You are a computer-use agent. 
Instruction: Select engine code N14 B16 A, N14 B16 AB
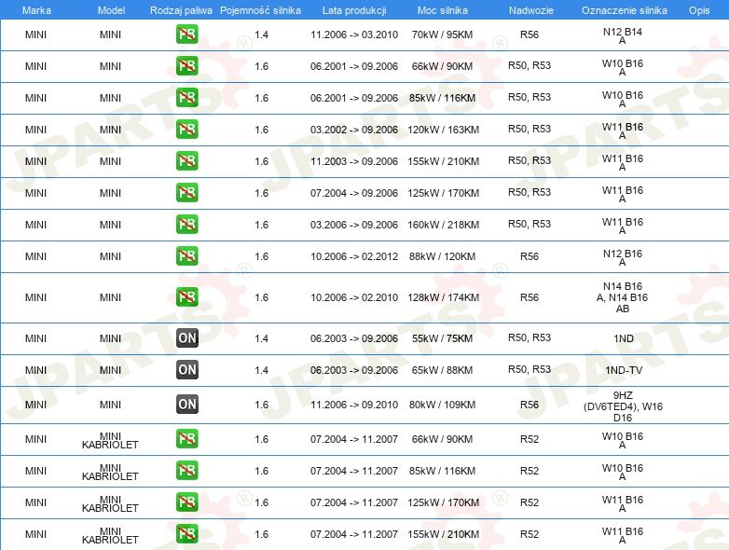pos(623,297)
